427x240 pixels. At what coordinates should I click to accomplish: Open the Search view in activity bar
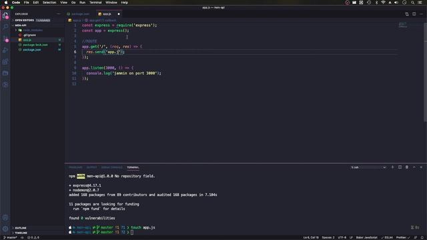(5, 27)
